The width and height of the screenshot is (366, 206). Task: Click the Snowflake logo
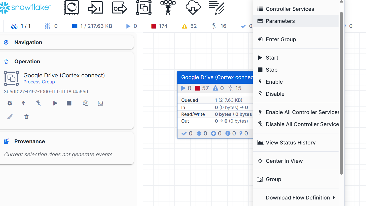(x=25, y=8)
